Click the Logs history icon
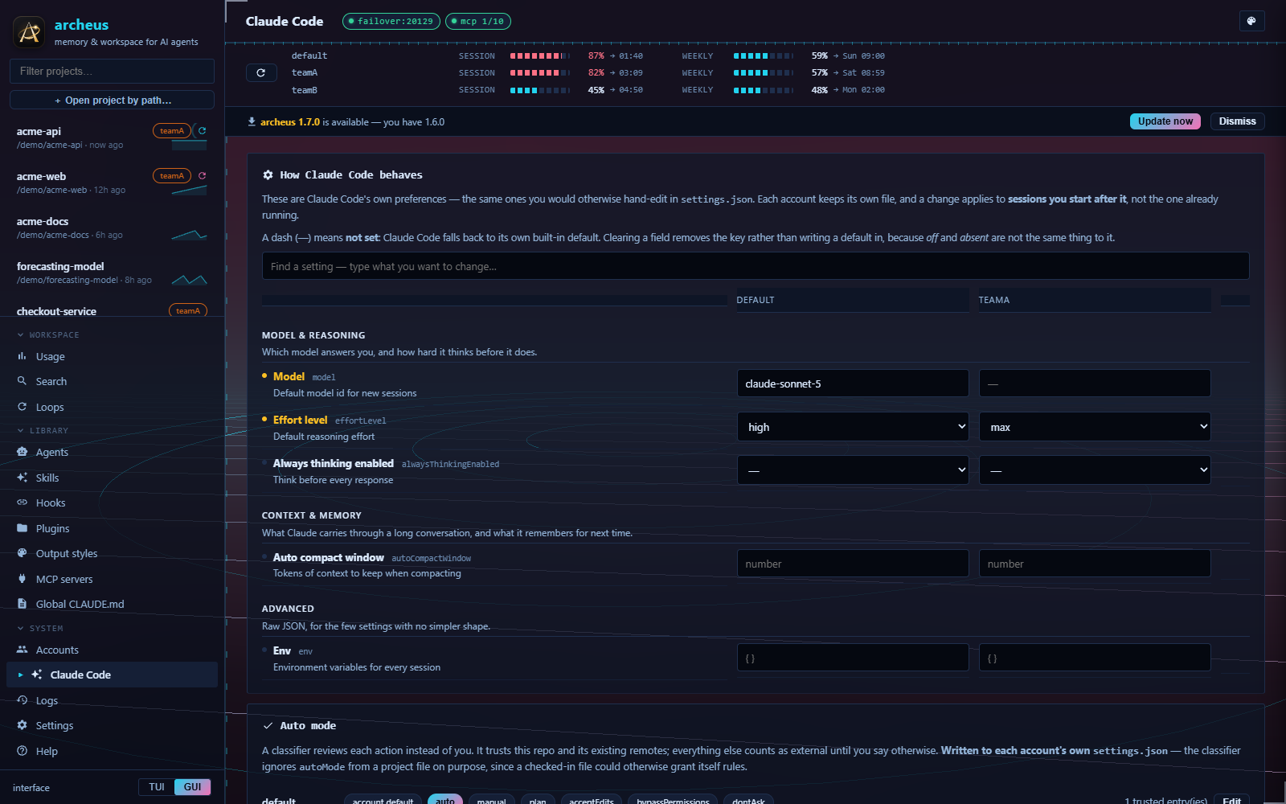The image size is (1286, 804). (22, 700)
